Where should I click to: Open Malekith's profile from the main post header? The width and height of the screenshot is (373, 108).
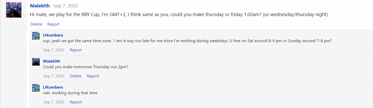[40, 6]
